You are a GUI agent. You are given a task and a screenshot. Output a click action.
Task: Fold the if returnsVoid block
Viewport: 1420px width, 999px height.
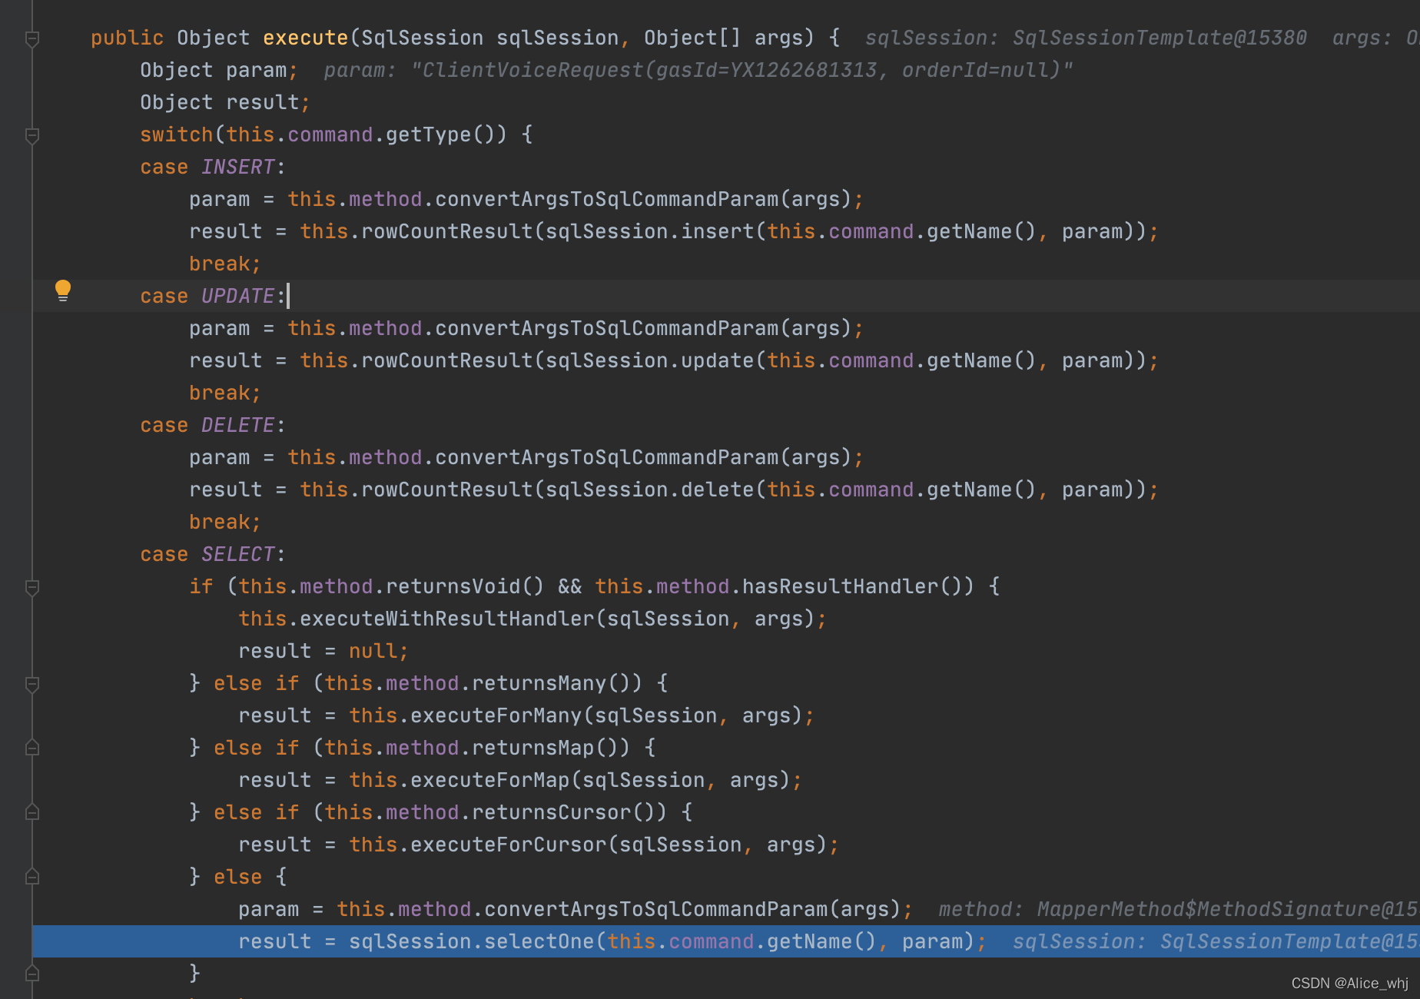click(32, 587)
